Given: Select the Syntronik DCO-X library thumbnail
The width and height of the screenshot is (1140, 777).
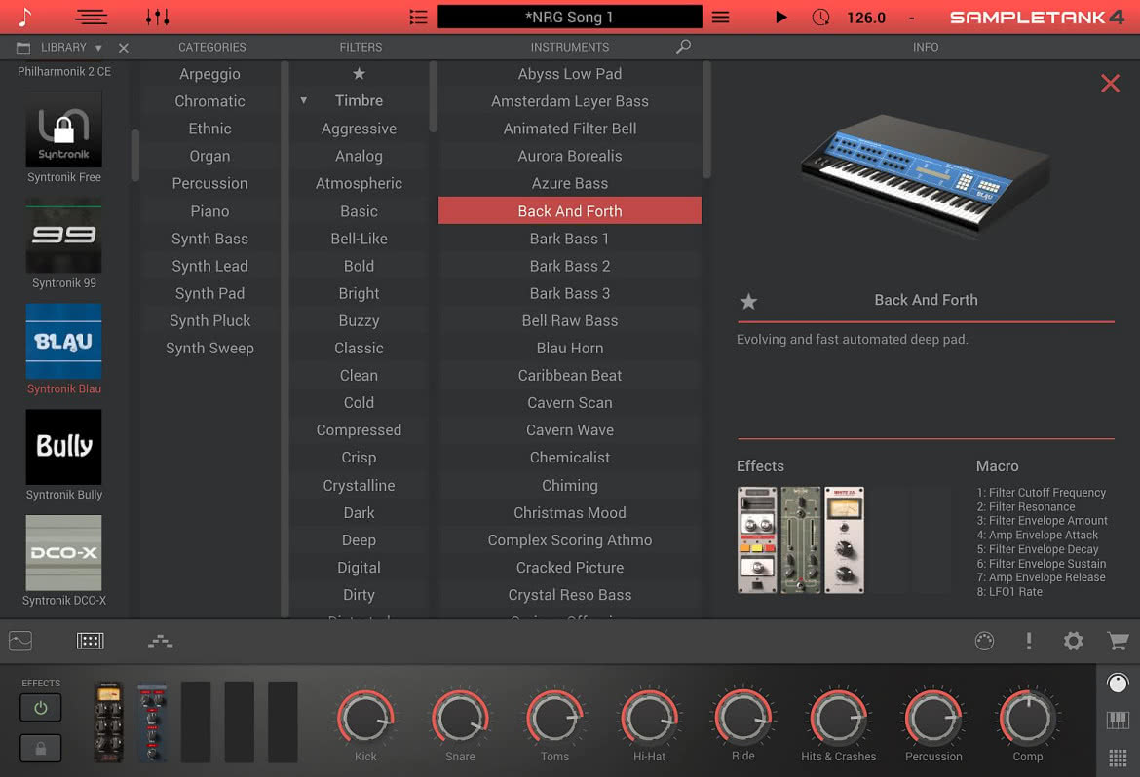Looking at the screenshot, I should pos(64,552).
